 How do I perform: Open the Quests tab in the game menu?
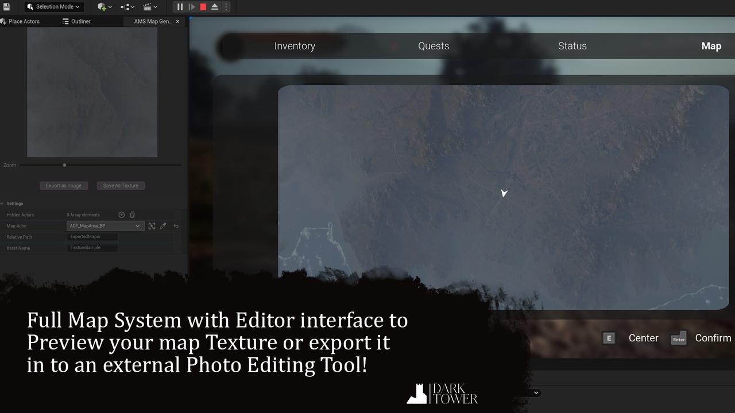pos(434,46)
